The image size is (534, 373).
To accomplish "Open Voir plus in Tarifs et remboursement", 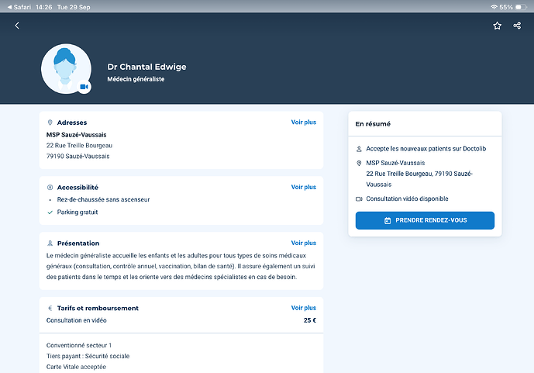I will point(304,308).
